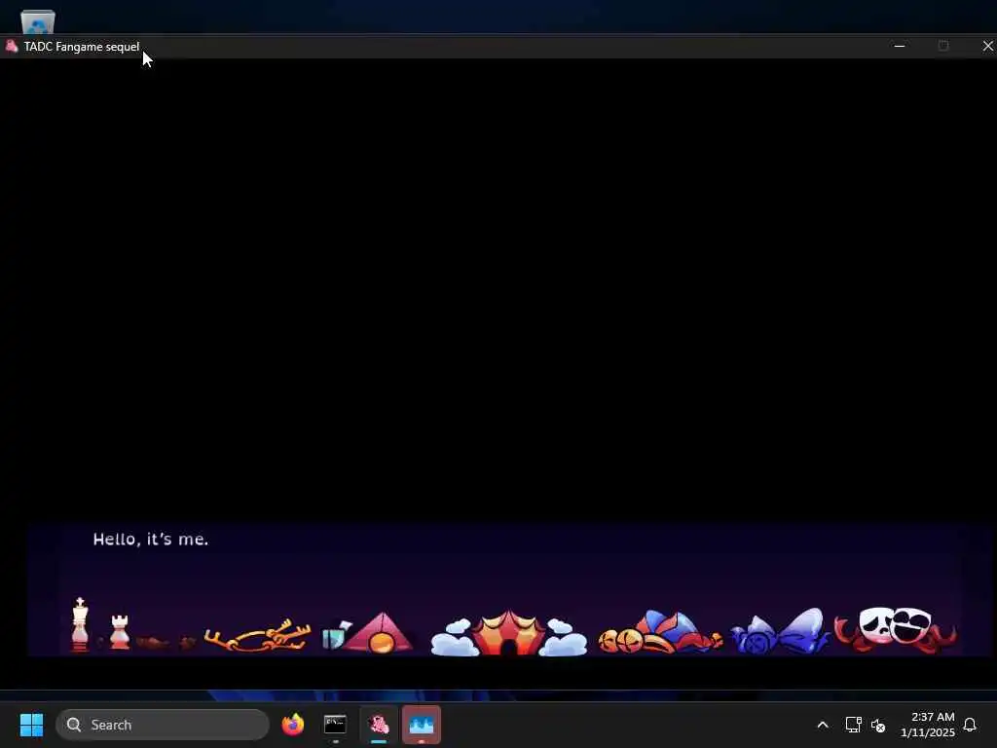
Task: Click the circus tent with clouds
Action: [x=508, y=633]
